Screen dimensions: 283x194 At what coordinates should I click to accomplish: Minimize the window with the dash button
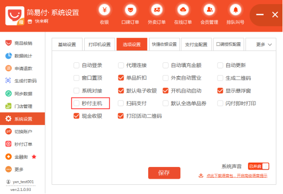click(x=260, y=15)
